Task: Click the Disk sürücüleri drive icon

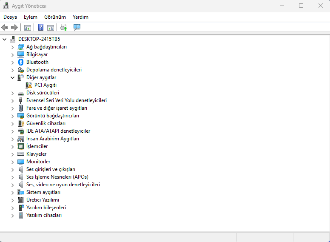Action: pos(21,93)
